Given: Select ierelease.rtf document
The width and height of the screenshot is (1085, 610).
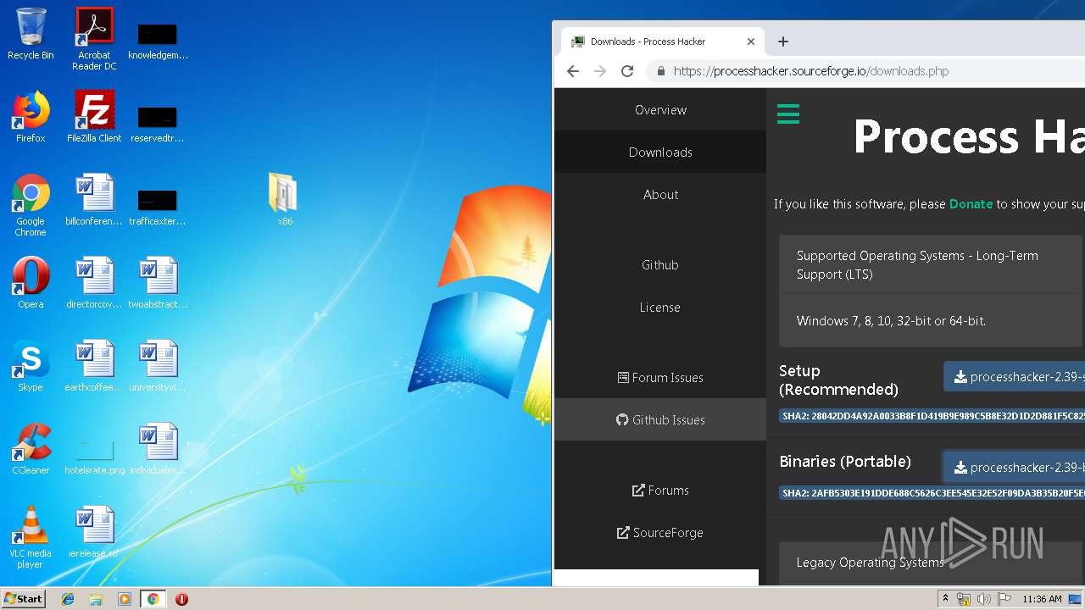Looking at the screenshot, I should point(94,532).
